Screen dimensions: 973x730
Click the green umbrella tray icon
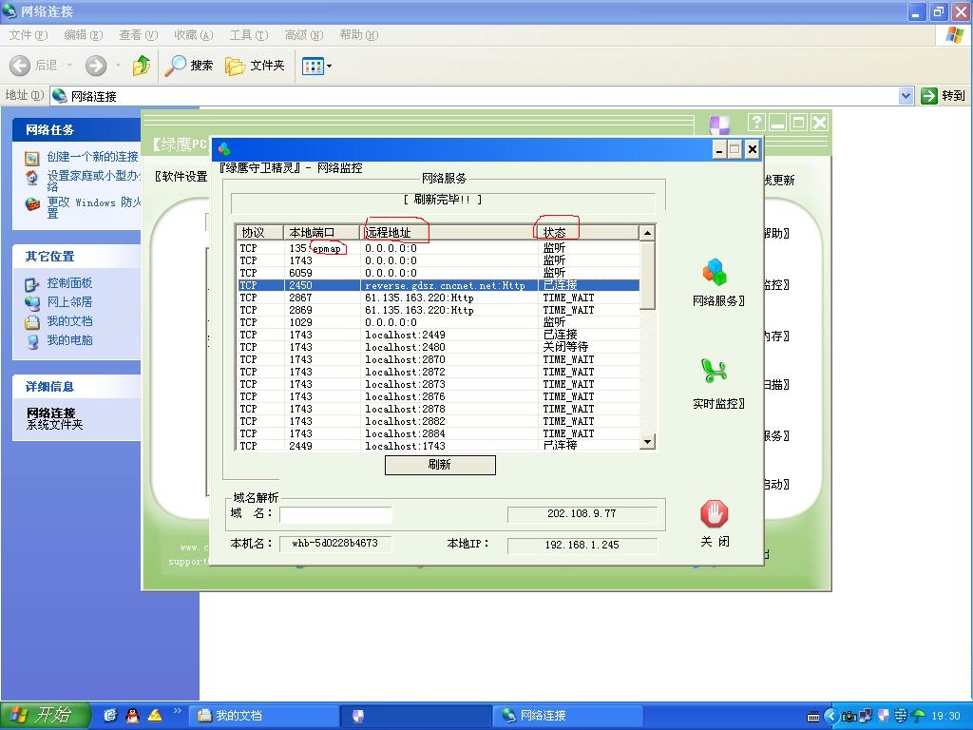coord(919,717)
